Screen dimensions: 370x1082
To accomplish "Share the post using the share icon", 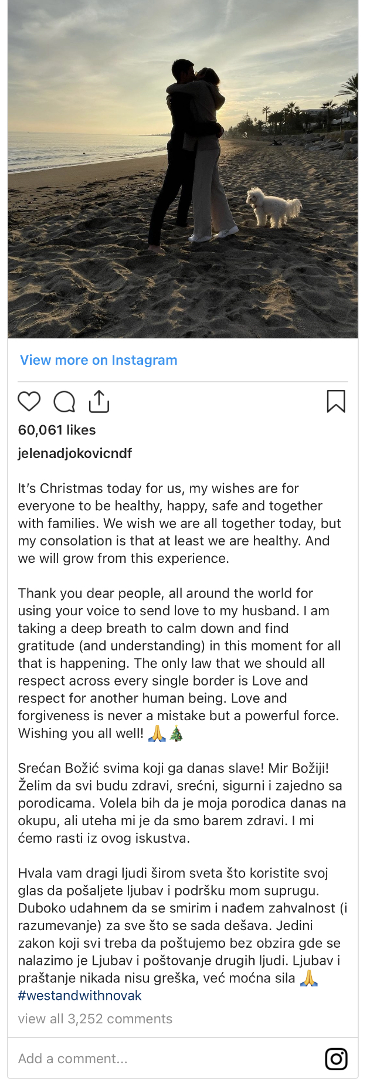I will point(99,402).
